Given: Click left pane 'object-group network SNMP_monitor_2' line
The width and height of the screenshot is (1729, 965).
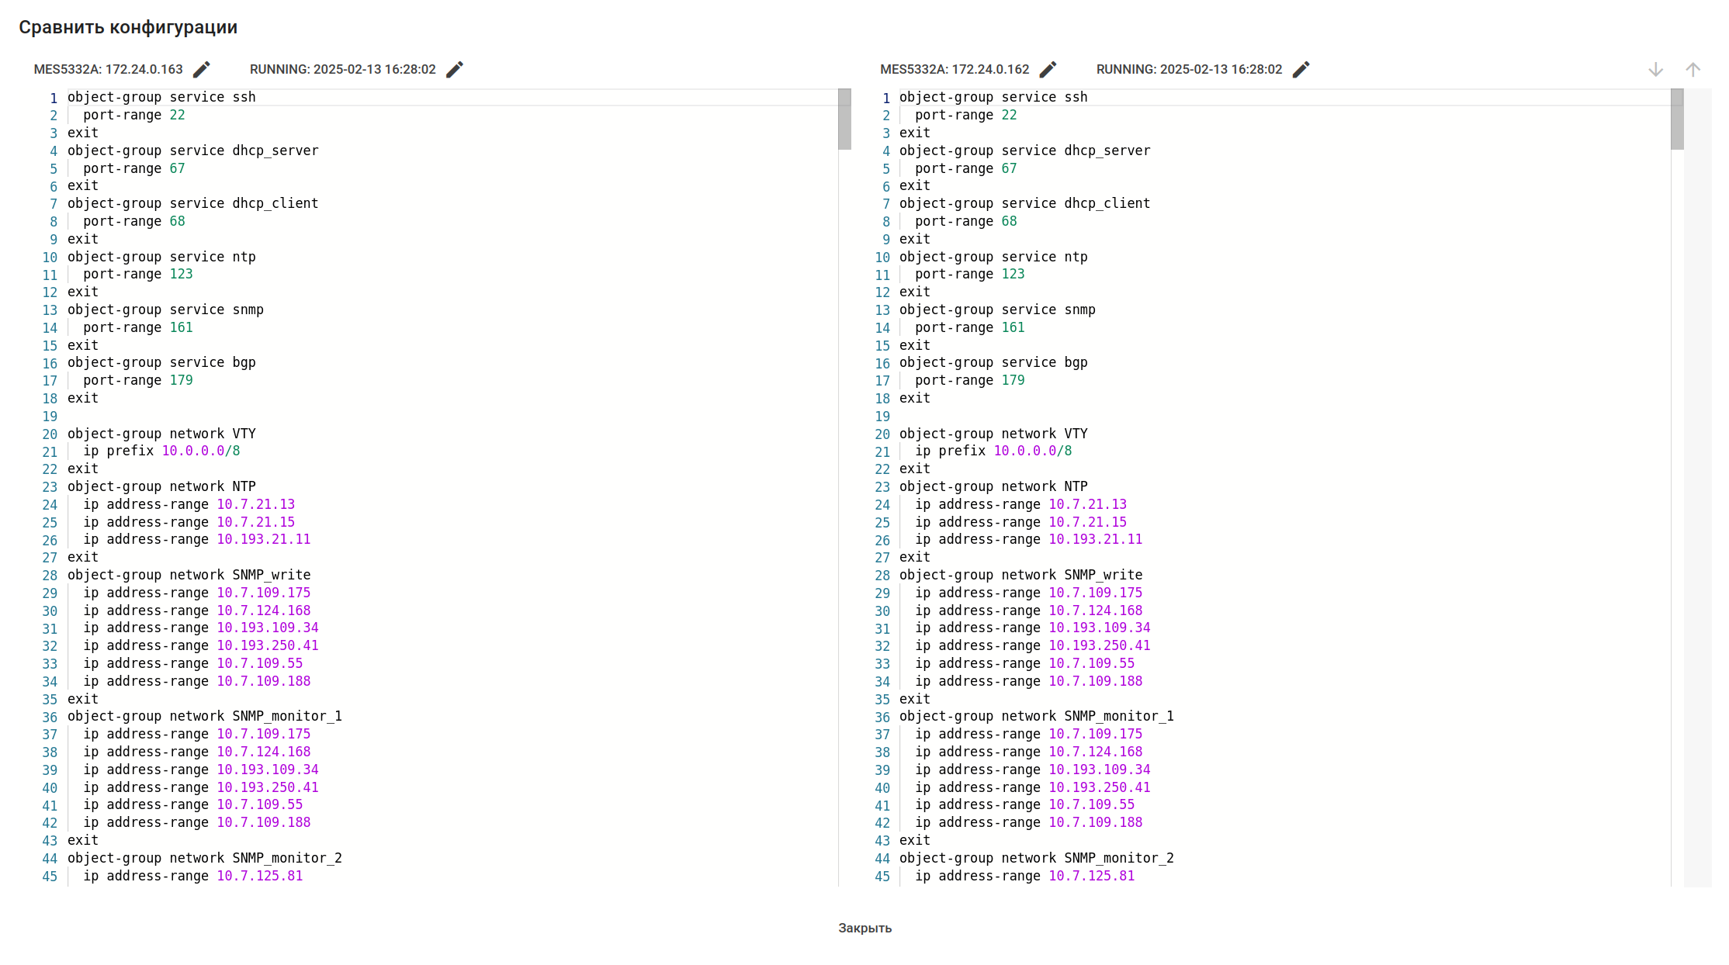Looking at the screenshot, I should (x=205, y=858).
